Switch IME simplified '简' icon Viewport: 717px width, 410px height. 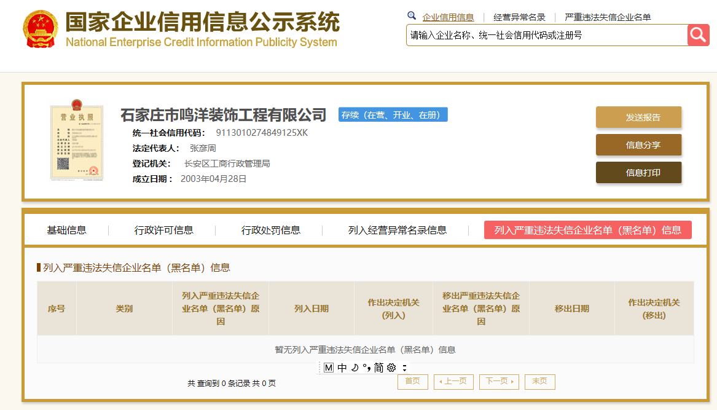point(378,368)
